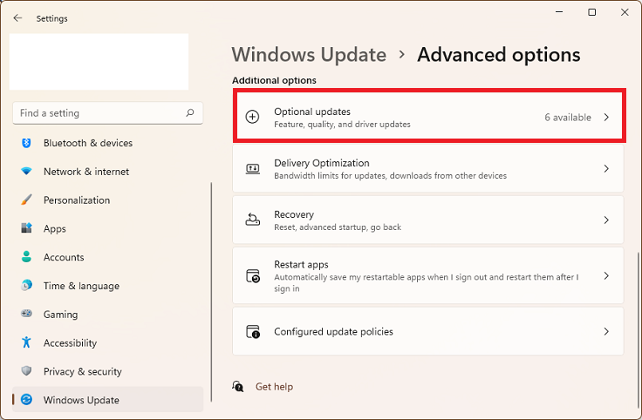Click the Delivery Optimization icon
The image size is (642, 420).
click(x=253, y=168)
